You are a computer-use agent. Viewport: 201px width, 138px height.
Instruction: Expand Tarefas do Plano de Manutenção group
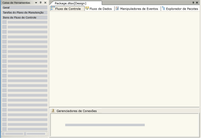click(x=25, y=13)
